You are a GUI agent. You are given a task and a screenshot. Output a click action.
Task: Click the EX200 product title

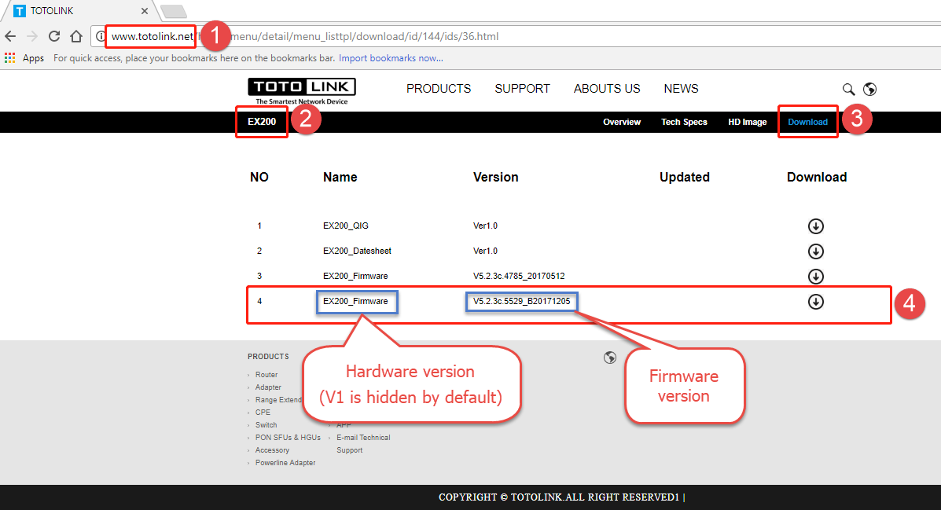262,122
